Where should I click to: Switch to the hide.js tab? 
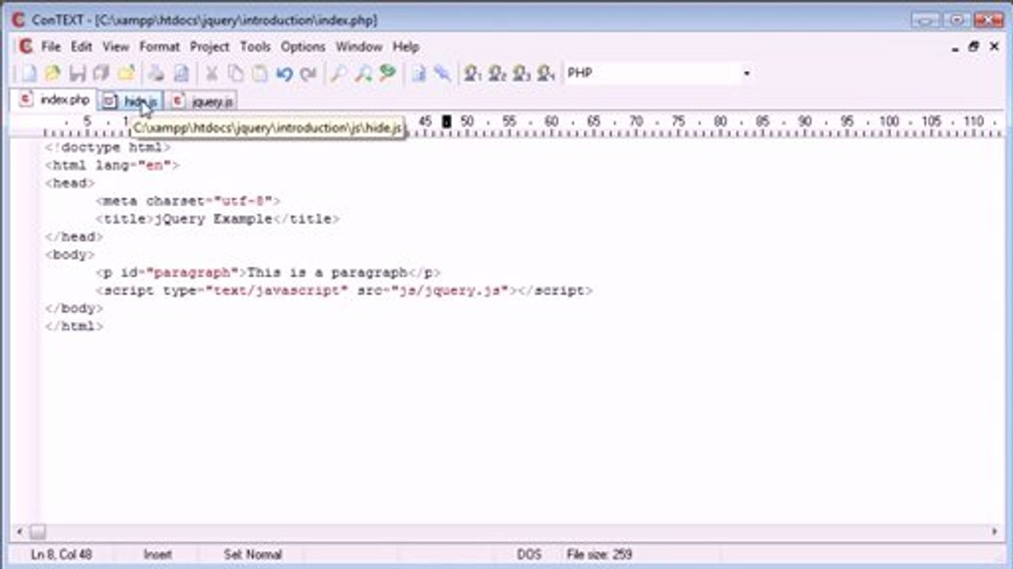coord(131,101)
